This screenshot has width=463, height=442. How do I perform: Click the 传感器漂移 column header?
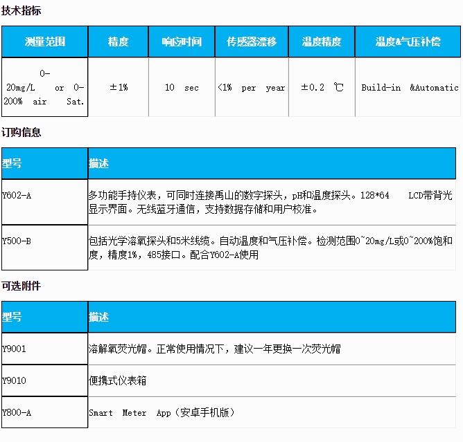251,42
